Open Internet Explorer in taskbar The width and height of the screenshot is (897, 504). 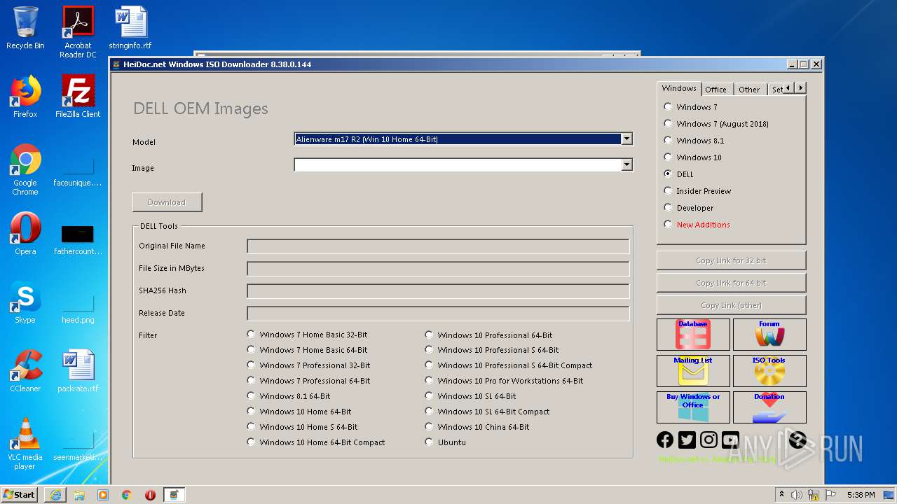(x=55, y=495)
